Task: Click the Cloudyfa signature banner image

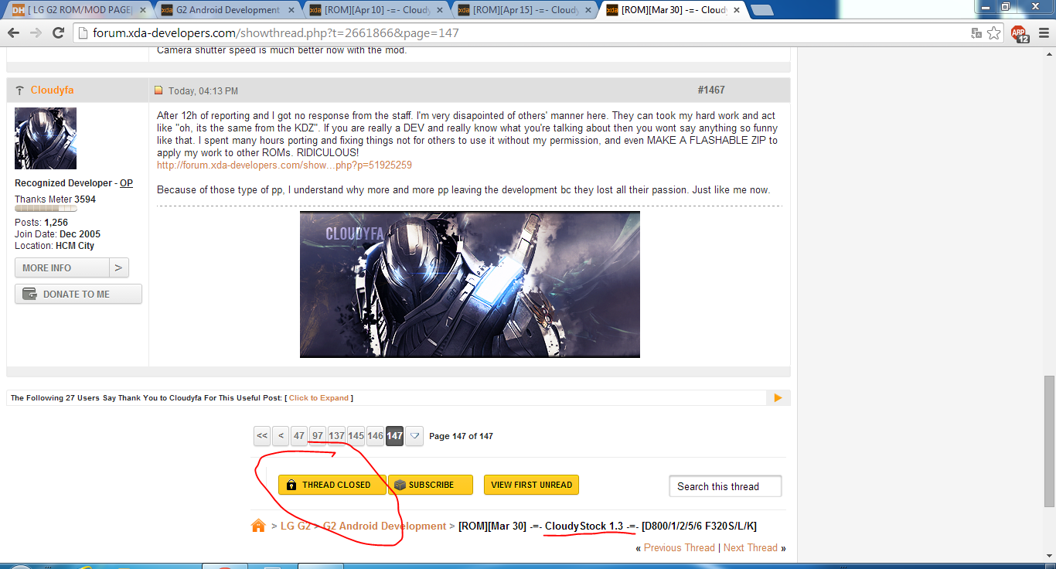Action: click(470, 284)
